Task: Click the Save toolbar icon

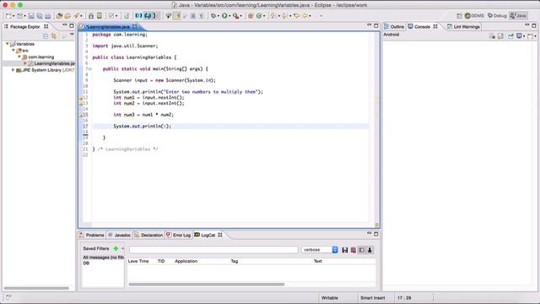Action: [x=31, y=16]
